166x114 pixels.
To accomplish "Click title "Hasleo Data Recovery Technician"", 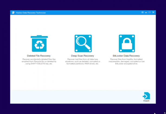I will coord(31,13).
